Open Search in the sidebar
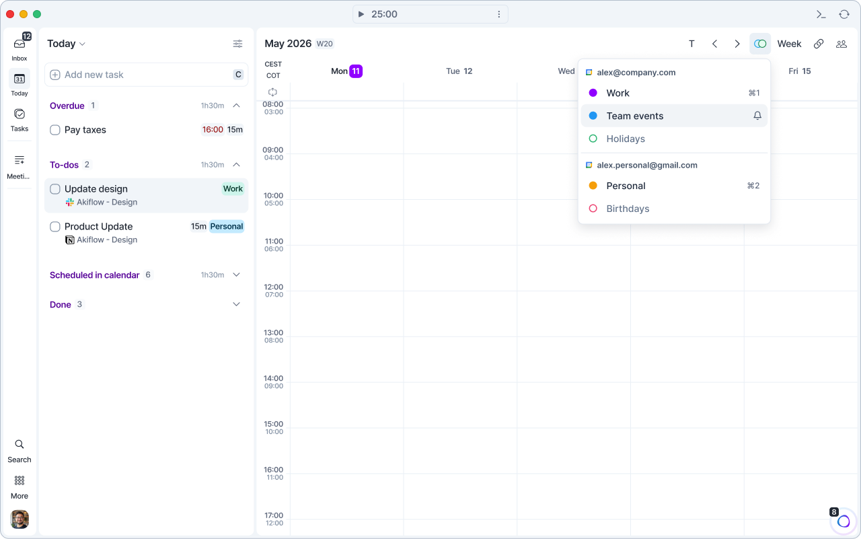This screenshot has width=861, height=539. [20, 450]
